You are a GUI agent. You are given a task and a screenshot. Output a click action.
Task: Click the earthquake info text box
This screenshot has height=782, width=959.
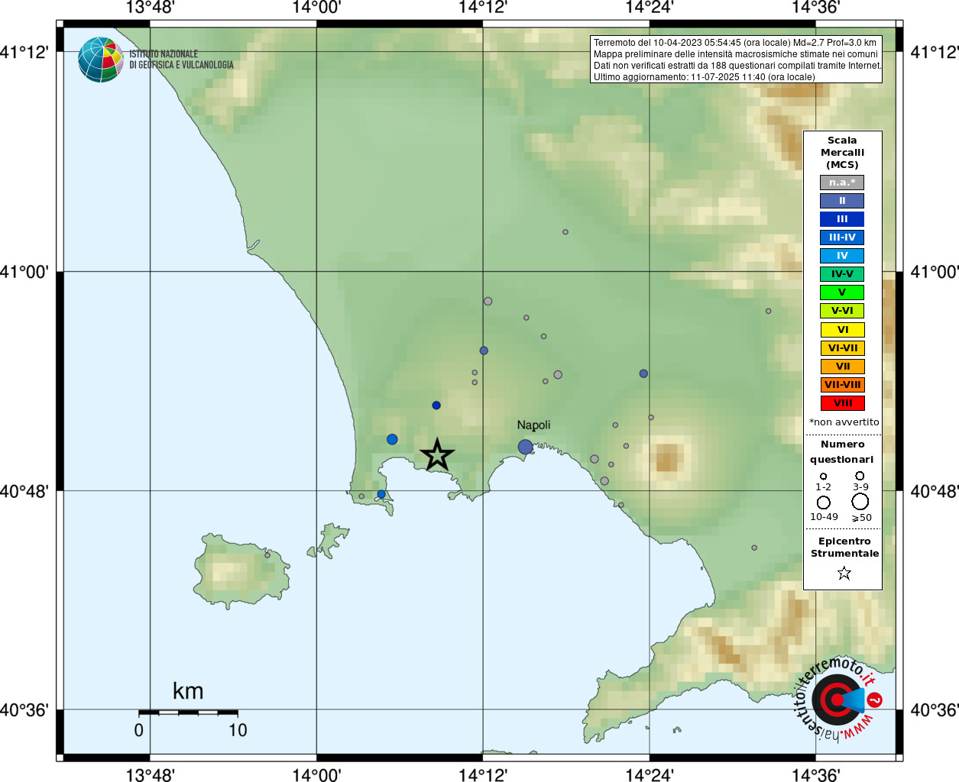pos(737,60)
